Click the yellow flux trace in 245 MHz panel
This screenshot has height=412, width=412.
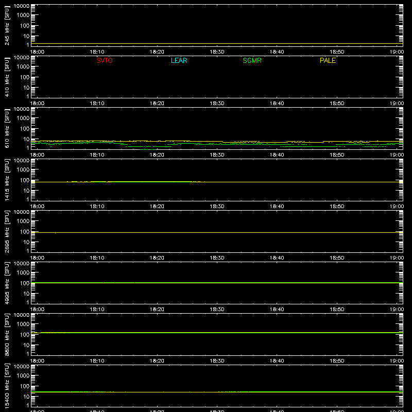pyautogui.click(x=217, y=44)
